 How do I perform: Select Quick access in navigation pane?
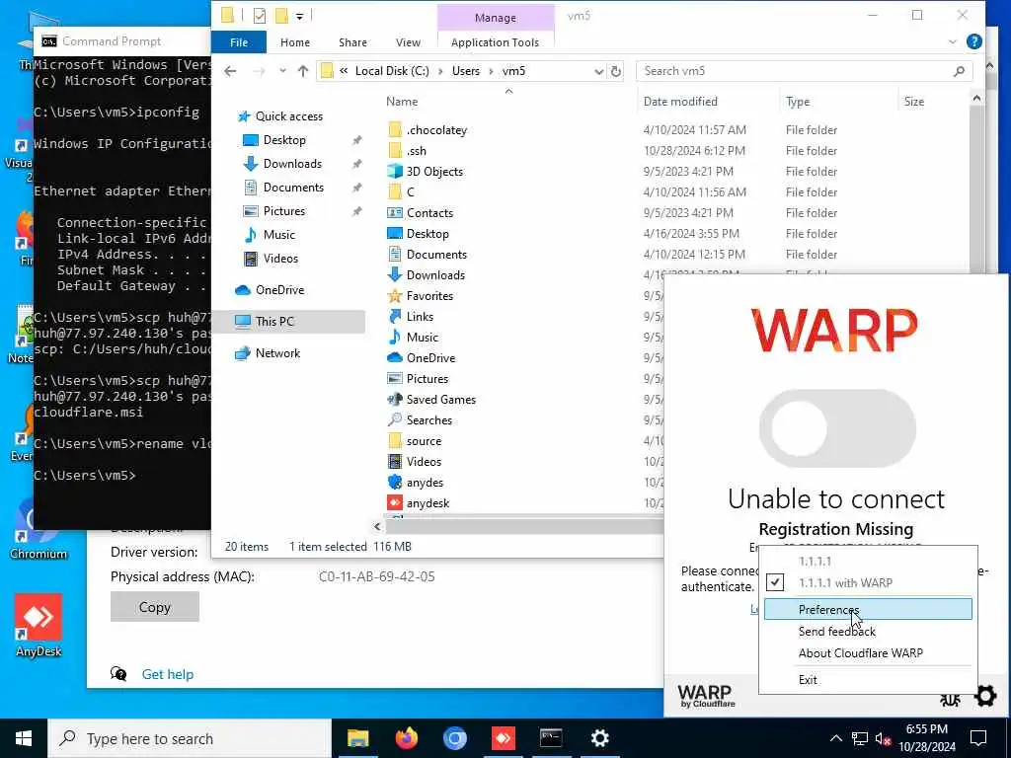click(x=288, y=116)
